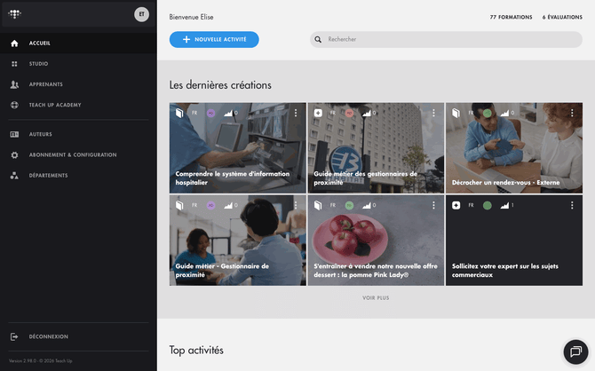The height and width of the screenshot is (371, 595).
Task: Click the Auteurs card icon
Action: [x=14, y=134]
